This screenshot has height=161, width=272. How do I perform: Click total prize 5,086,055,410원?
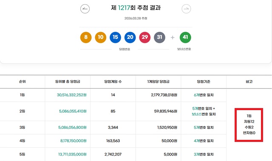point(73,111)
